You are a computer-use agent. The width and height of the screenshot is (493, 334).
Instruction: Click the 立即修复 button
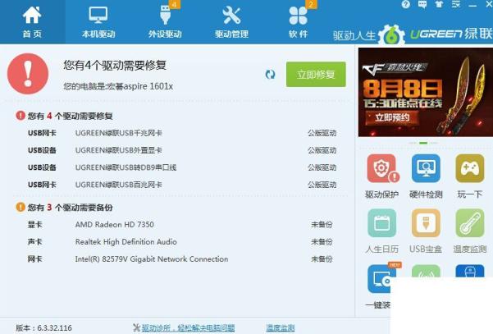click(316, 74)
